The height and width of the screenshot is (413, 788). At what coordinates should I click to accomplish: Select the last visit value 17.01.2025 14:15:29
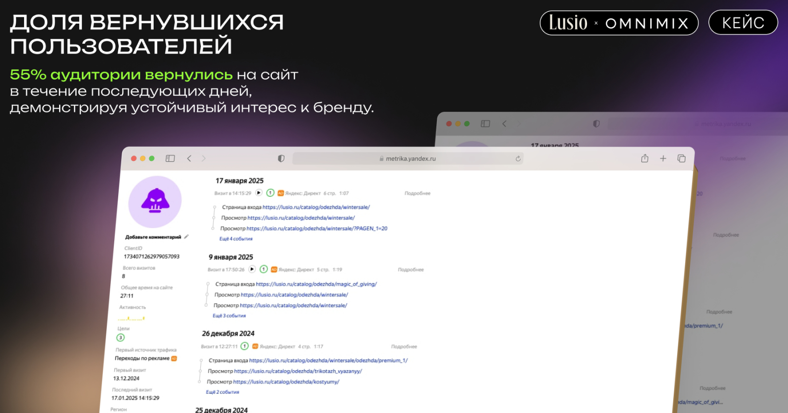(135, 398)
